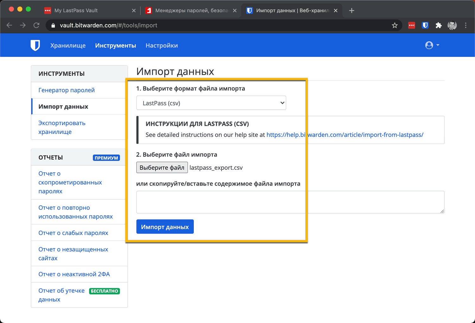Click the БЕСПЛАТНО badge

click(104, 291)
